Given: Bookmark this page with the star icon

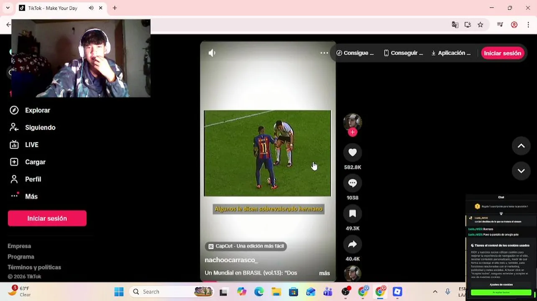Looking at the screenshot, I should (x=481, y=25).
